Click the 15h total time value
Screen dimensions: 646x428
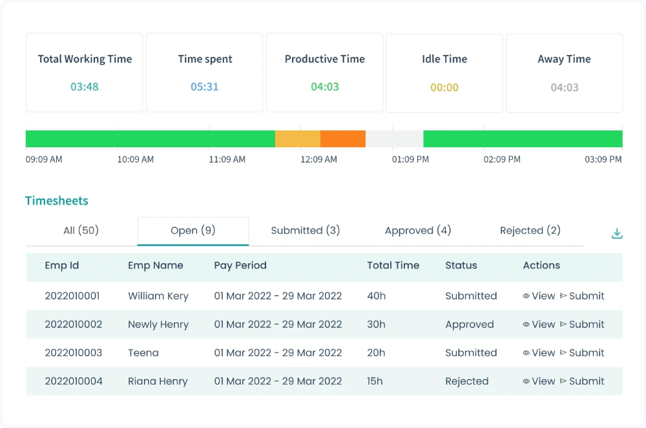click(375, 381)
